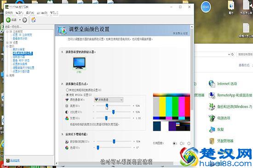Collapse the 显示 tree node

(7, 46)
